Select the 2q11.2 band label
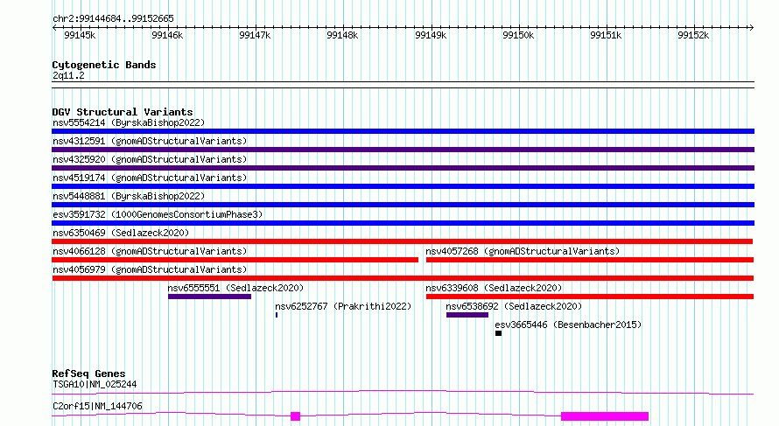 [68, 75]
